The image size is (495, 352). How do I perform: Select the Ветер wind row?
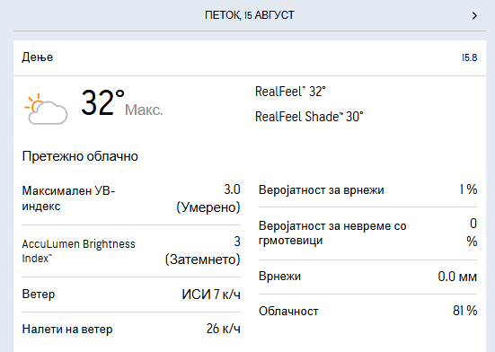(x=131, y=295)
